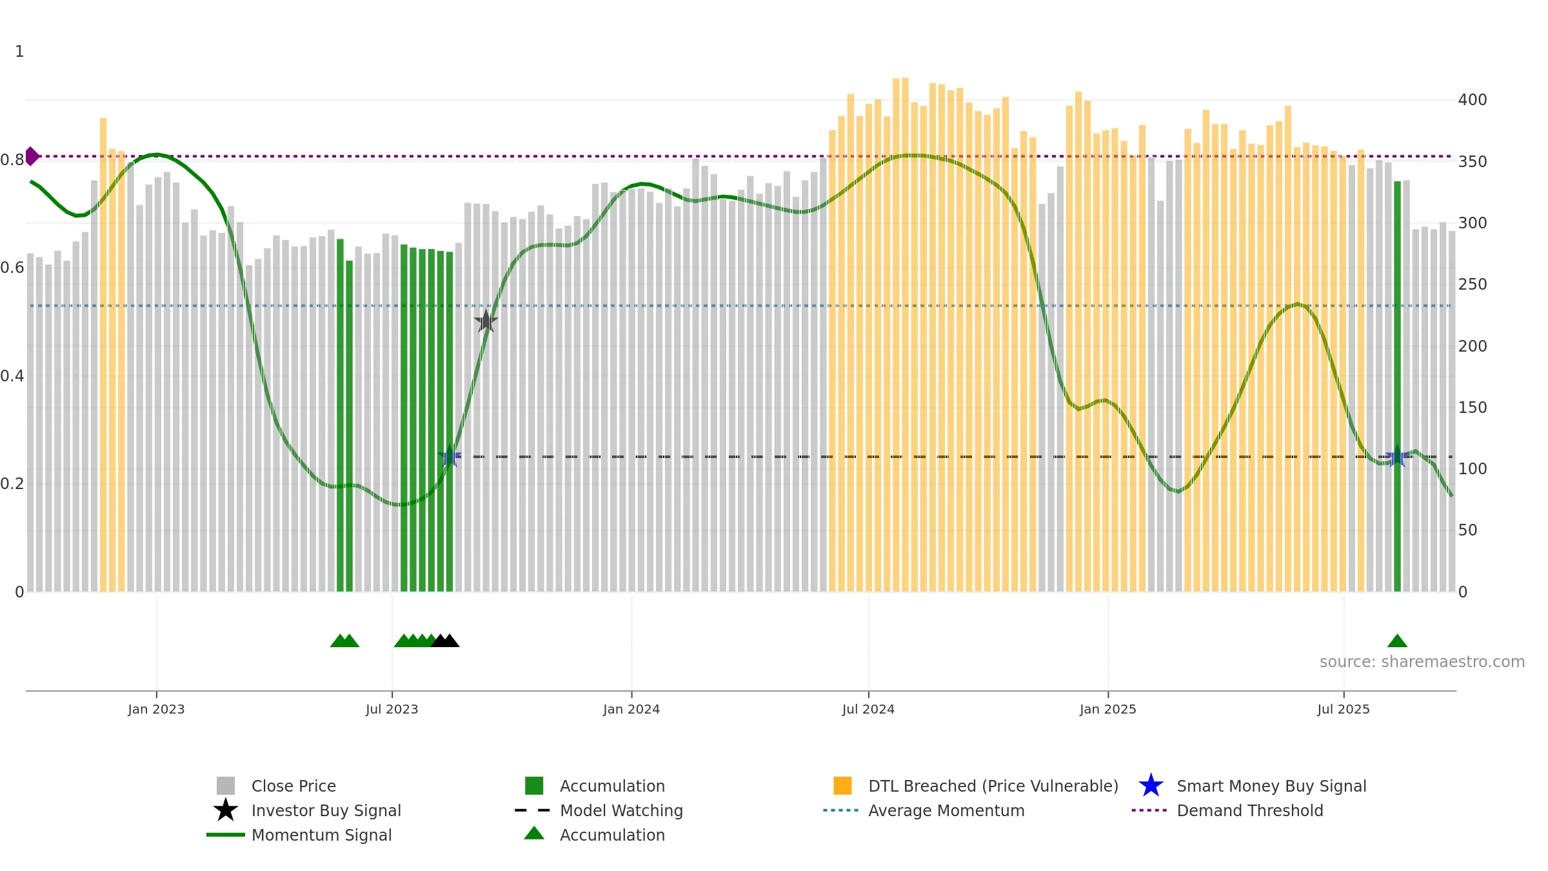
Task: Click the lone green accumulation triangle near Jul 2025
Action: coord(1397,641)
